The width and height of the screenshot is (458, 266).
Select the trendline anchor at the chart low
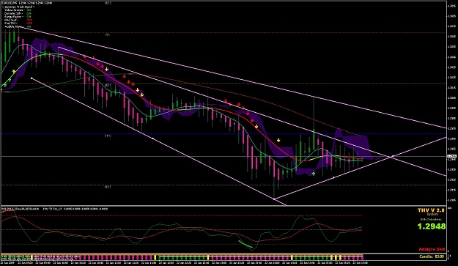(x=274, y=199)
